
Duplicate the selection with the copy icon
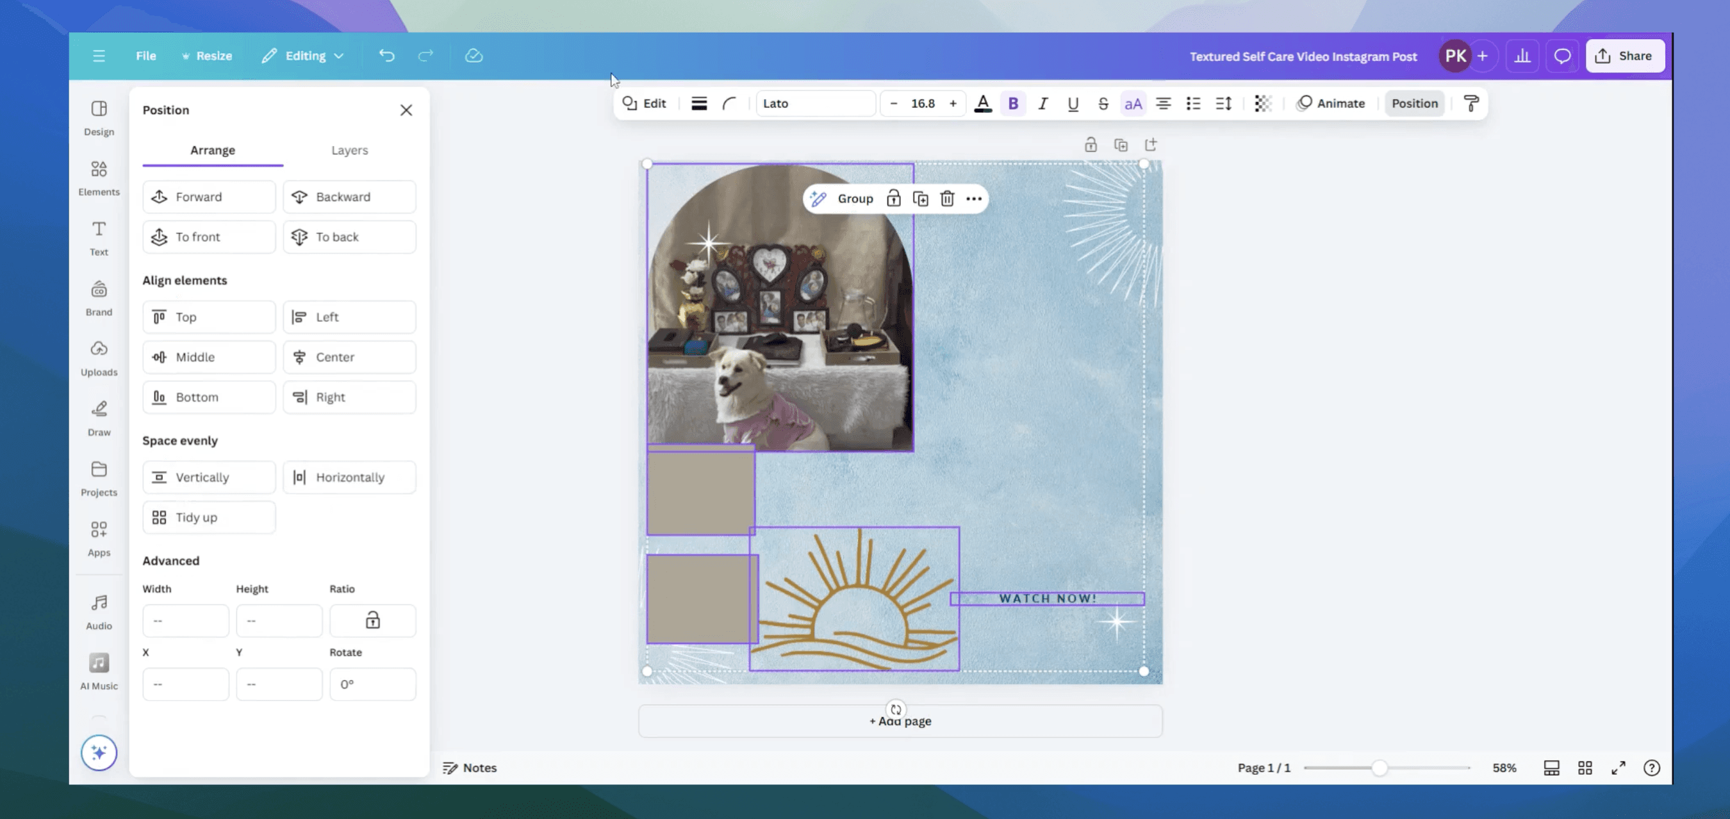921,198
